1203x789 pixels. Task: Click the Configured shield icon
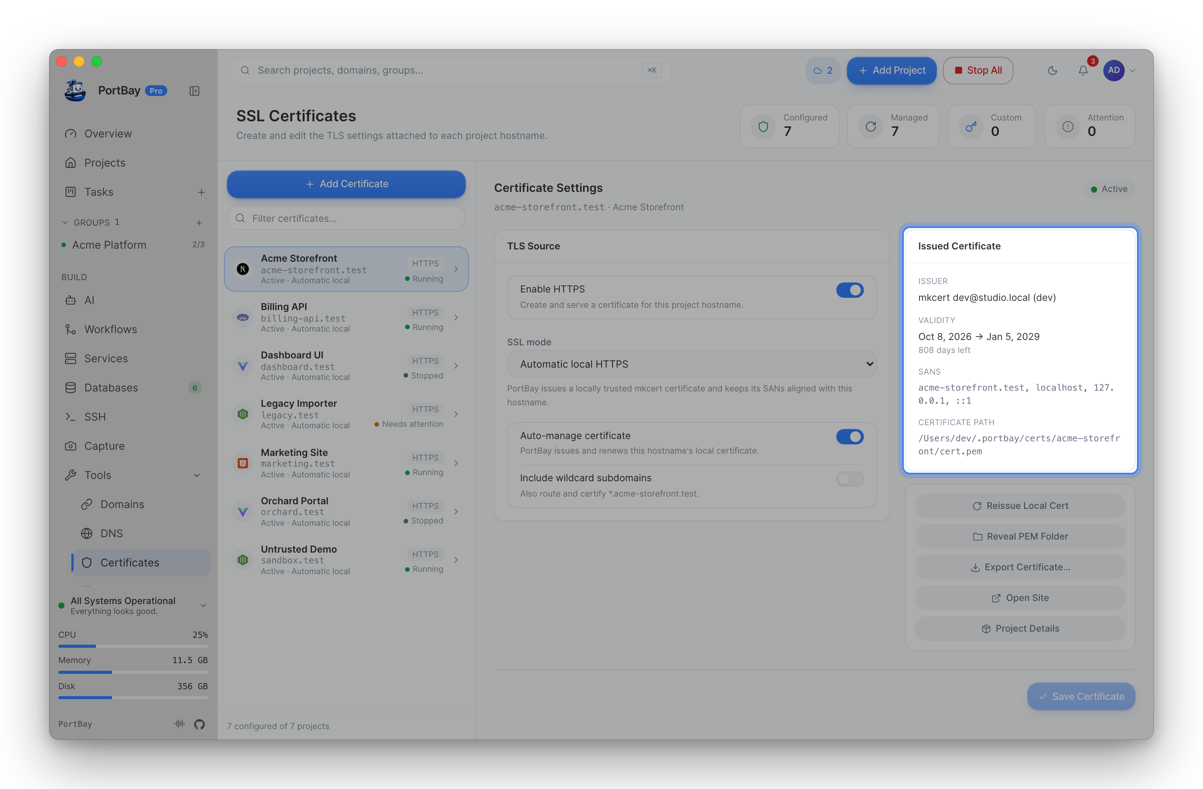(763, 126)
